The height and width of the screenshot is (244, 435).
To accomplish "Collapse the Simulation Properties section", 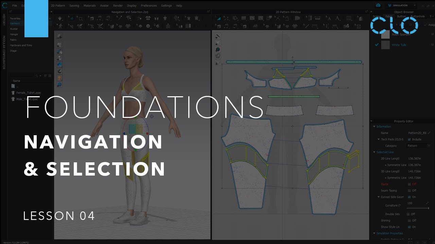I will click(x=374, y=233).
